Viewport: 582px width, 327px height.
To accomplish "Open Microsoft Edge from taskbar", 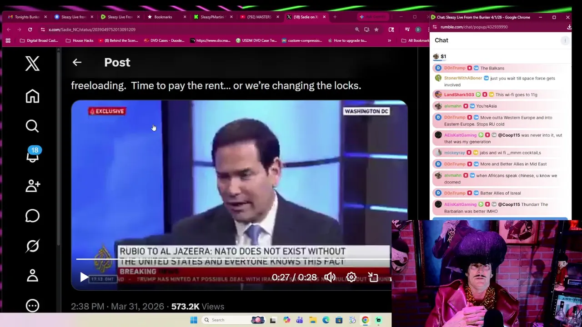I will coord(326,320).
